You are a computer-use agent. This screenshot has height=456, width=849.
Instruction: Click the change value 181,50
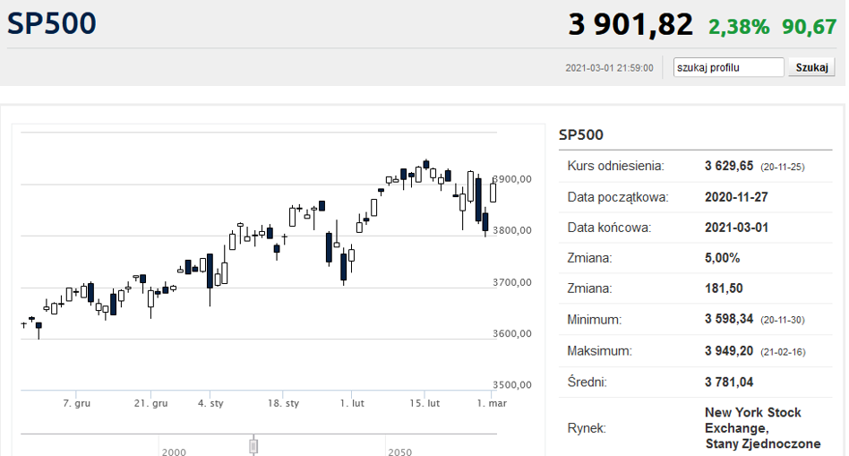(x=724, y=288)
